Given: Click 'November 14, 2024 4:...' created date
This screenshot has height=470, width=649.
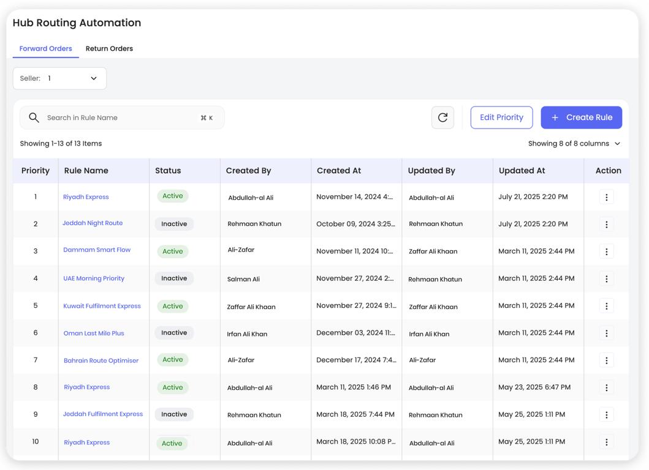Looking at the screenshot, I should (x=355, y=197).
